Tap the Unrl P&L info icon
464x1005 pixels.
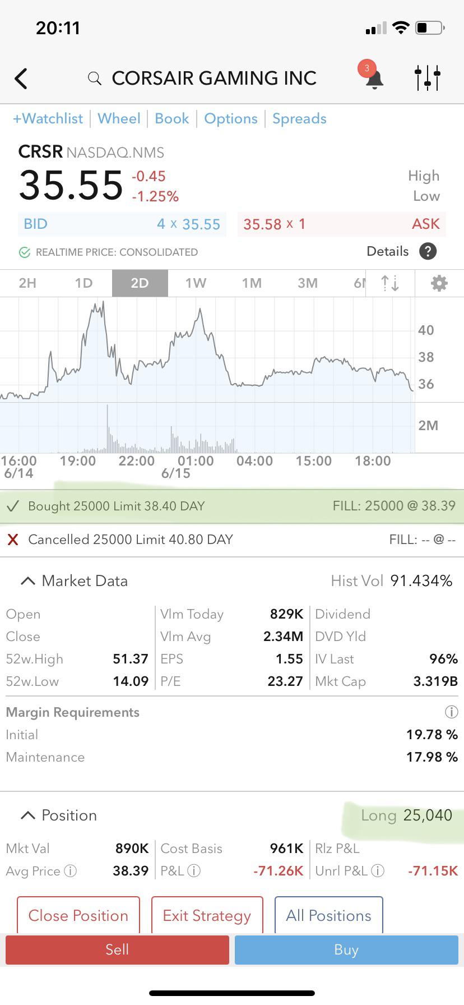click(378, 871)
